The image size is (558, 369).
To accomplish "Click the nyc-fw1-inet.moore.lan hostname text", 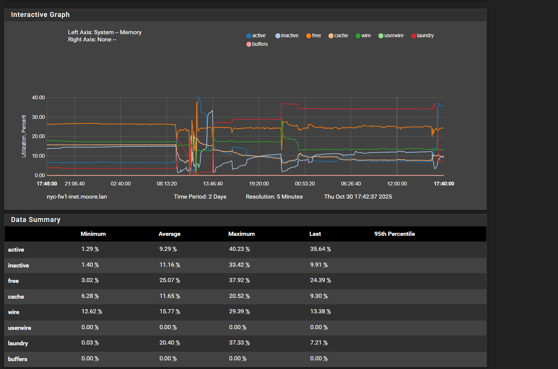I will 77,197.
